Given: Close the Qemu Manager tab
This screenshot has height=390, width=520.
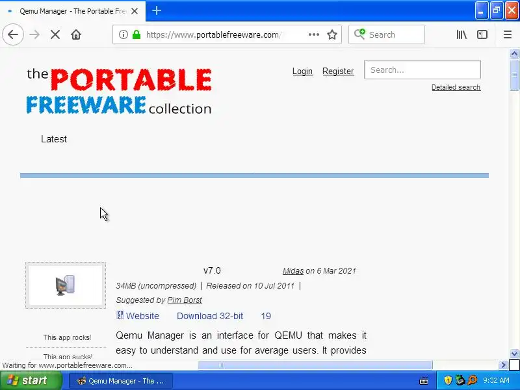Looking at the screenshot, I should point(135,11).
